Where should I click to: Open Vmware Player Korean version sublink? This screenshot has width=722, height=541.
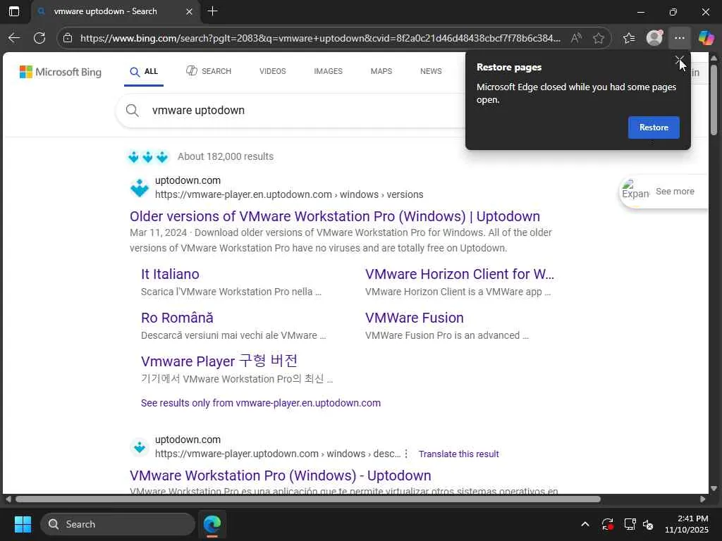tap(219, 361)
